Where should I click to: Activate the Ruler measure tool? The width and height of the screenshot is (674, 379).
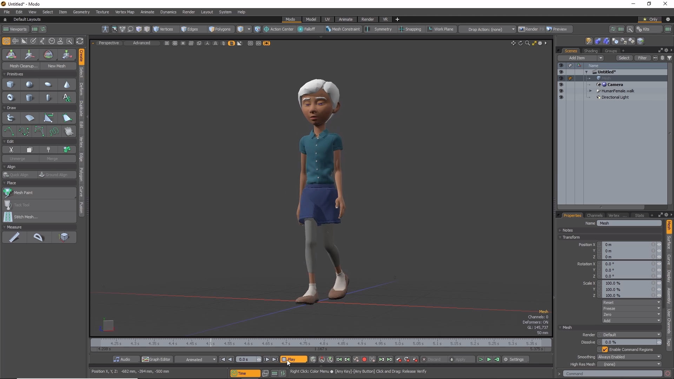(x=14, y=238)
